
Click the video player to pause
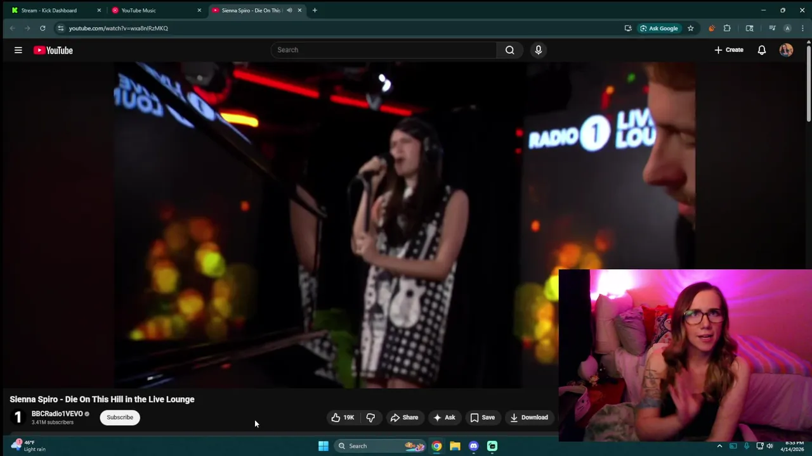click(x=404, y=225)
